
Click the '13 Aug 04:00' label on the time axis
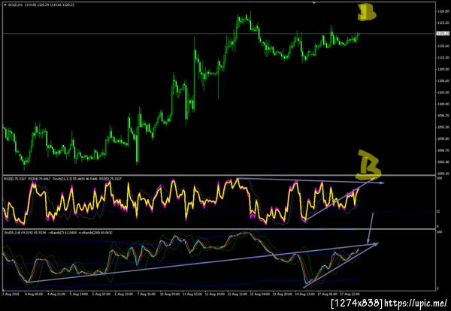(260, 294)
